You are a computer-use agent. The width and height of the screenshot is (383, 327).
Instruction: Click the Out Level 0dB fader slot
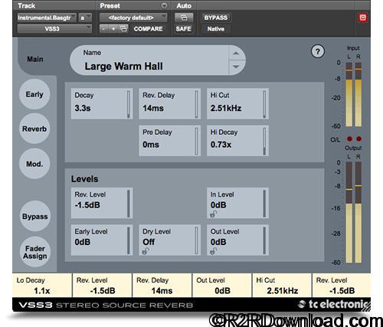[222, 285]
